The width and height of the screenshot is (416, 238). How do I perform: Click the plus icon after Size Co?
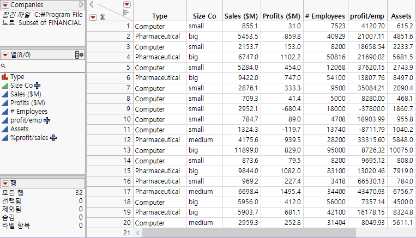pyautogui.click(x=37, y=86)
